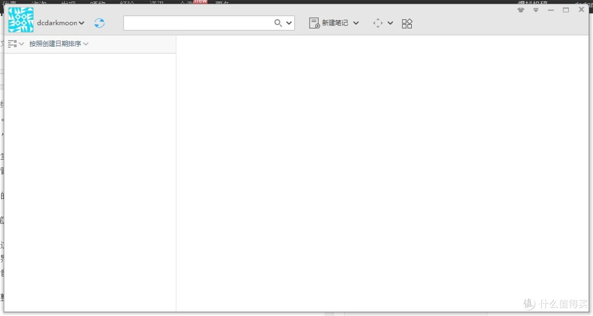593x316 pixels.
Task: Run search with the magnifier icon
Action: 278,23
